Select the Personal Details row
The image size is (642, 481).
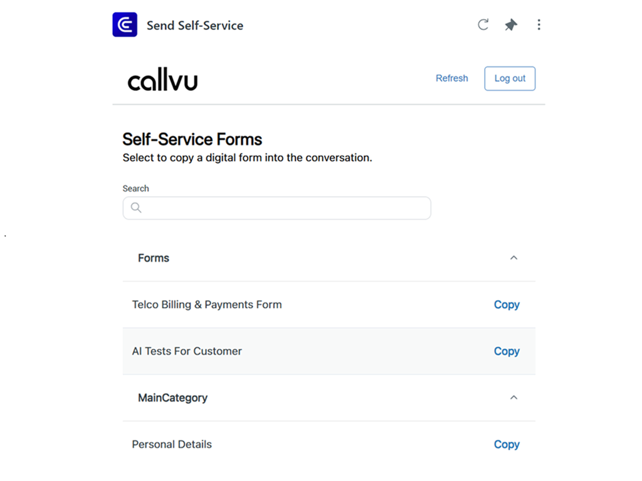(x=171, y=444)
